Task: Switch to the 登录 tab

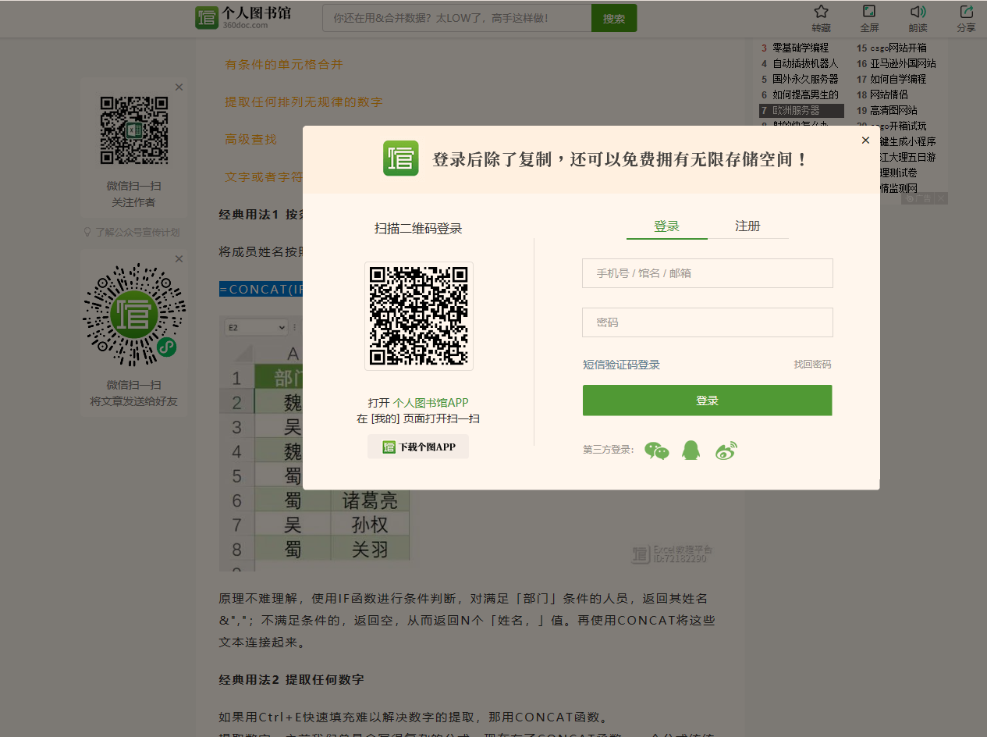Action: 667,226
